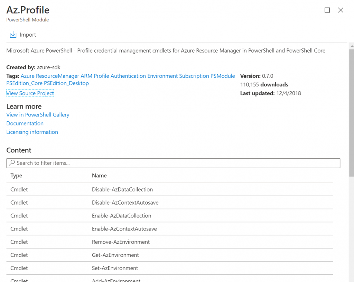Open the Documentation link
The image size is (354, 282).
pos(25,123)
